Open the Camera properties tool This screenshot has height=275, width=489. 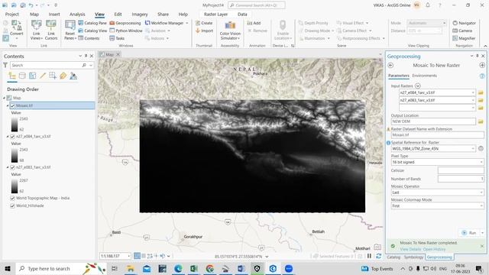[462, 31]
